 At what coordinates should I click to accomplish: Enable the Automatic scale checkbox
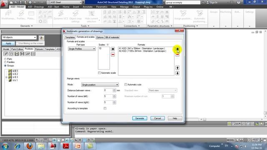tap(99, 73)
